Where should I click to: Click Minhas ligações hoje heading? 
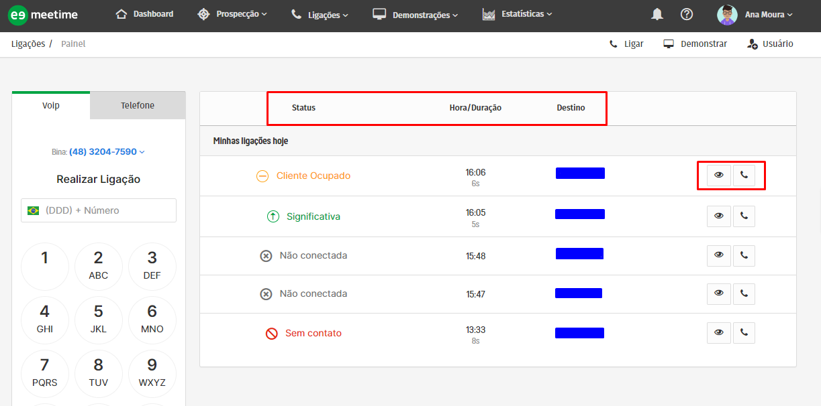point(251,141)
